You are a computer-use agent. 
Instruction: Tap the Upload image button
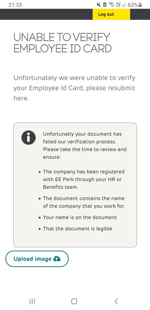click(x=37, y=259)
